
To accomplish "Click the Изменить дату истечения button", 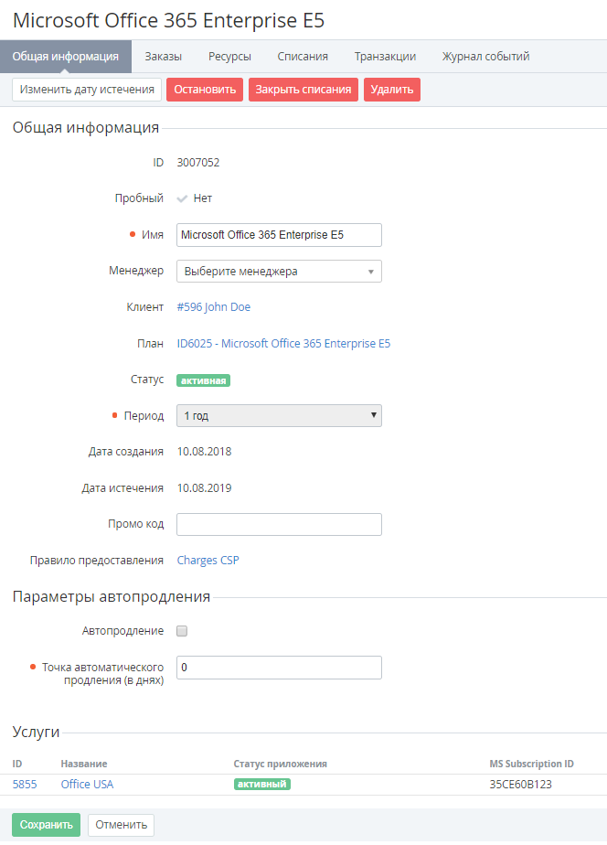I will click(x=87, y=90).
